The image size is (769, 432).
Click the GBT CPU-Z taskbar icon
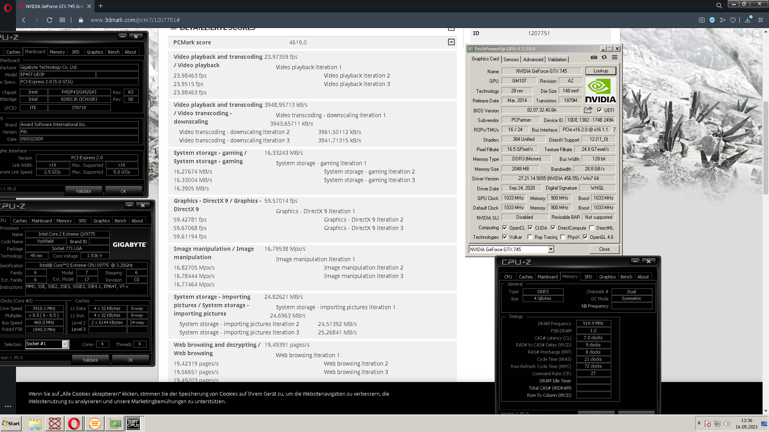(x=133, y=424)
